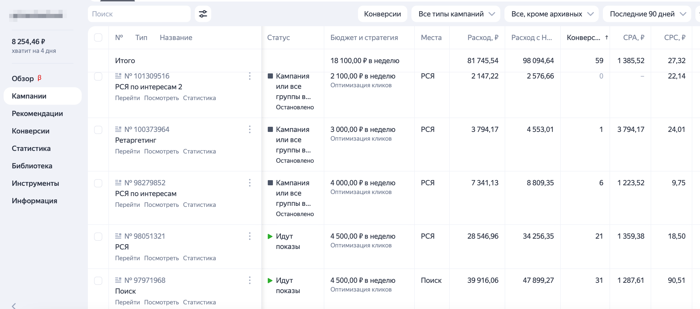Open three-dot menu for campaign 101309516
Image resolution: width=700 pixels, height=309 pixels.
click(x=250, y=76)
